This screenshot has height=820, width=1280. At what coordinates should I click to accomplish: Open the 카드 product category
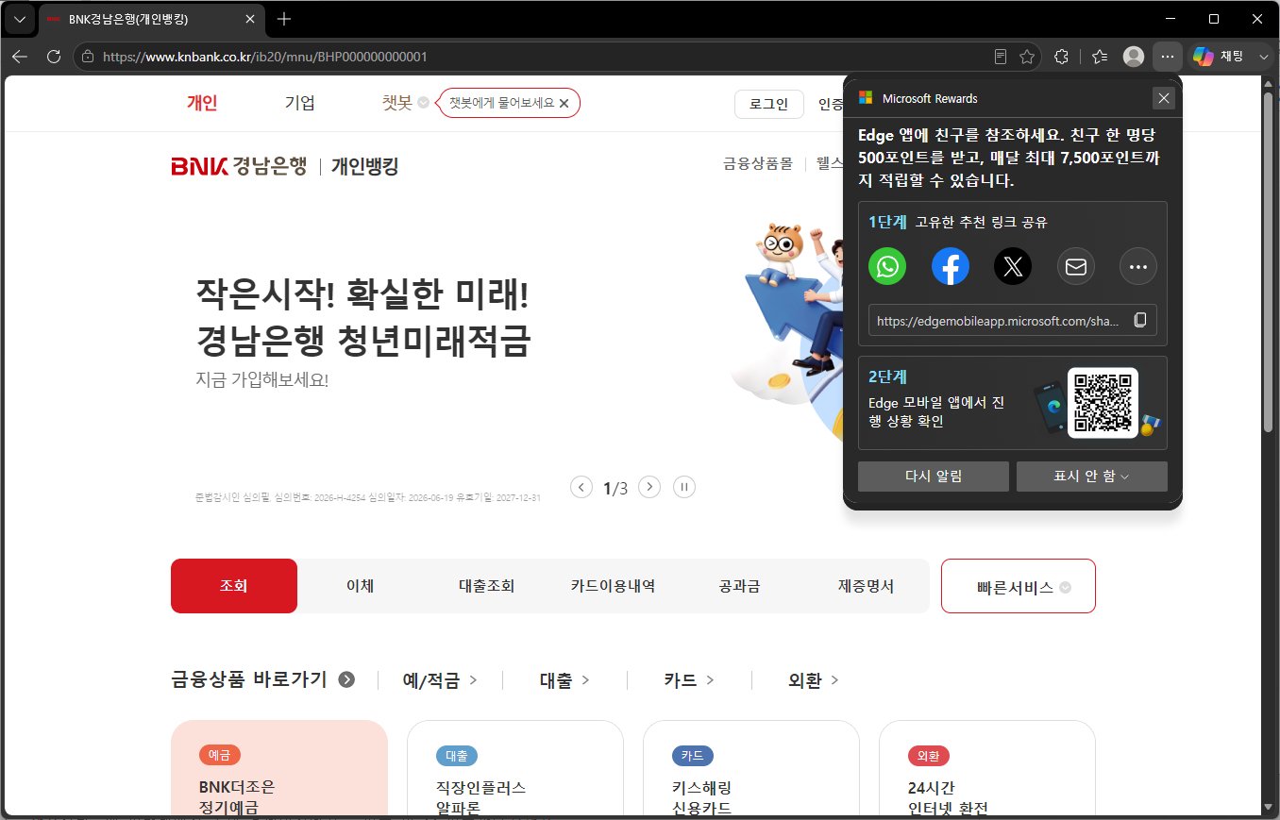tap(689, 679)
